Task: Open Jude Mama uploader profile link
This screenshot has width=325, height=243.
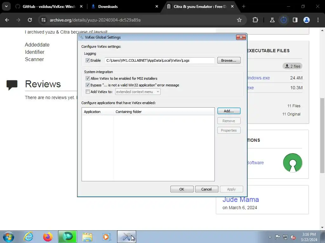Action: [241, 199]
